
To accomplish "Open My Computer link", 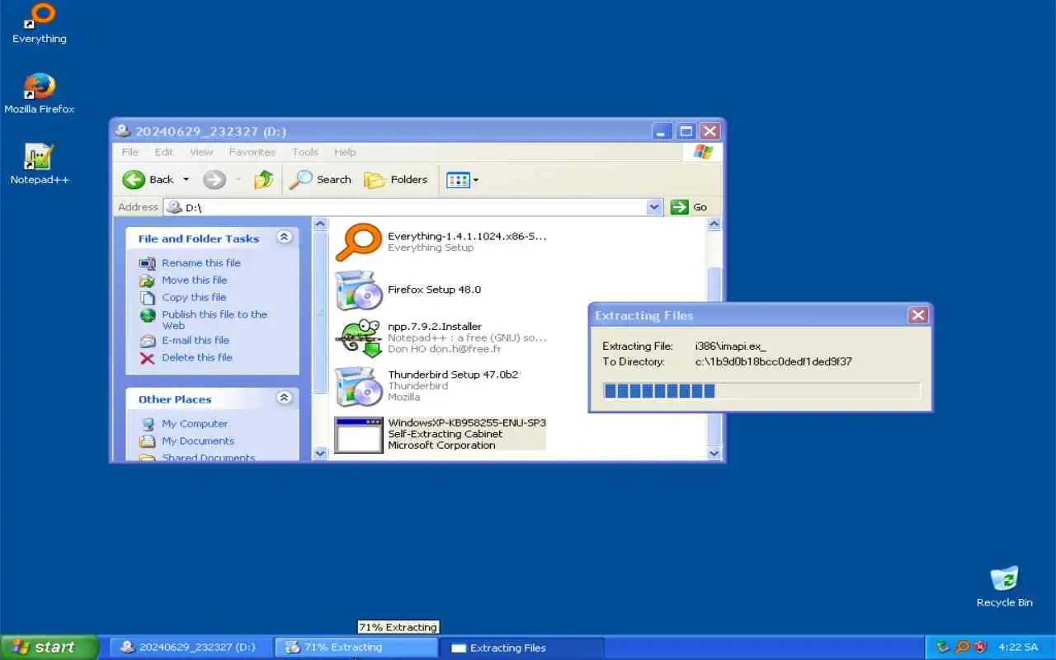I will pyautogui.click(x=195, y=423).
